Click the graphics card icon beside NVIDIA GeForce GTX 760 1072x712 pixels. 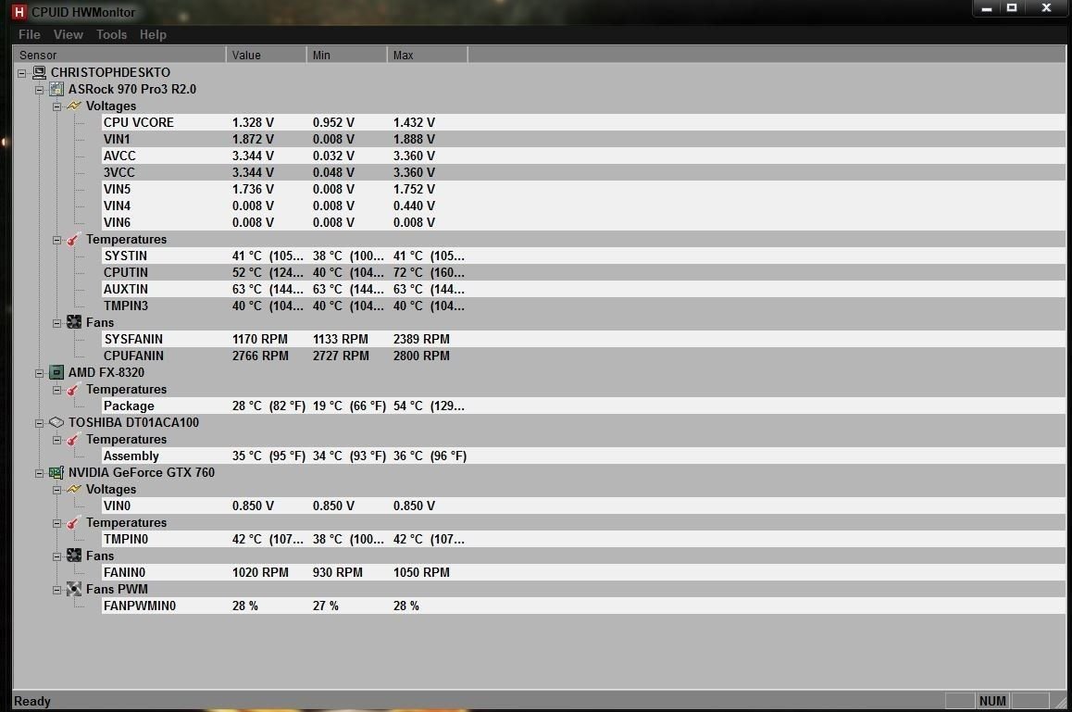coord(56,472)
